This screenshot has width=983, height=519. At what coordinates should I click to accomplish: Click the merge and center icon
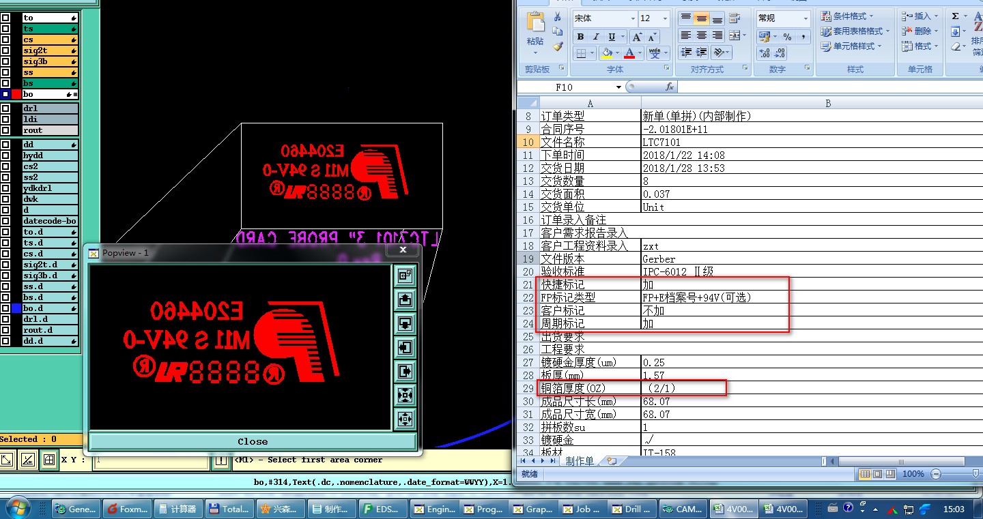click(733, 35)
